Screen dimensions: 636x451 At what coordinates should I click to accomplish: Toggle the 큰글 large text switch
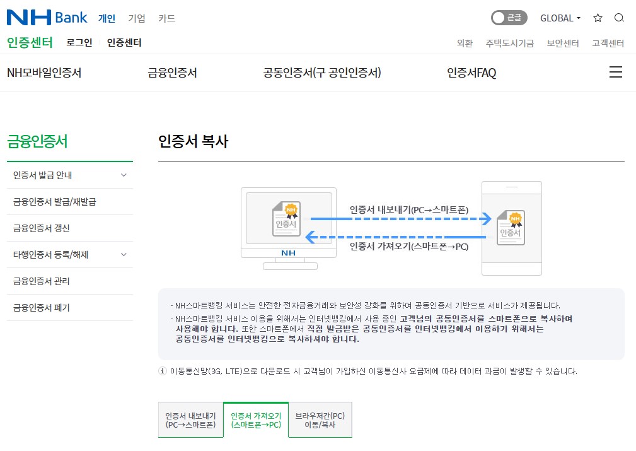point(509,18)
